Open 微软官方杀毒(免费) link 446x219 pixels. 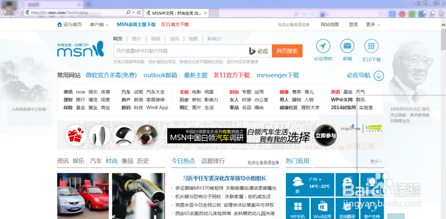[x=111, y=75]
